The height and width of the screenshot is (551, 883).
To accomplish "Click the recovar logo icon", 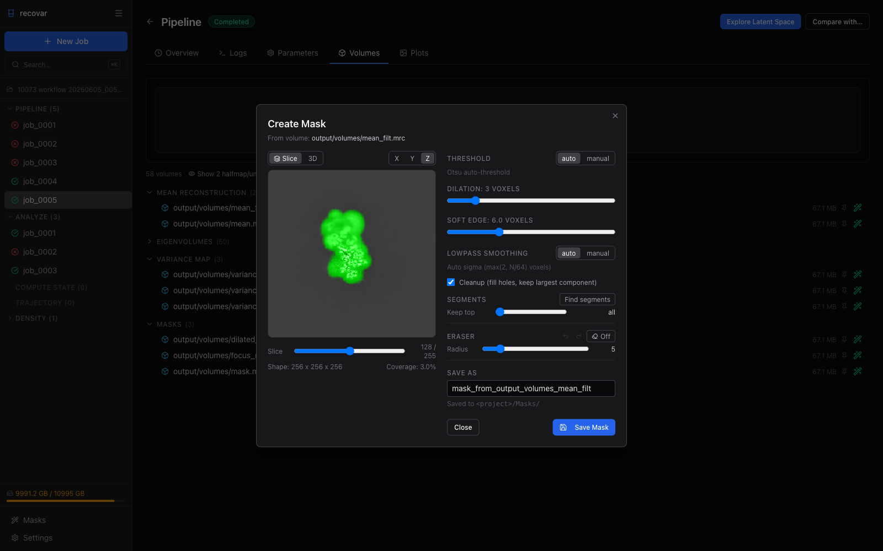I will (11, 13).
